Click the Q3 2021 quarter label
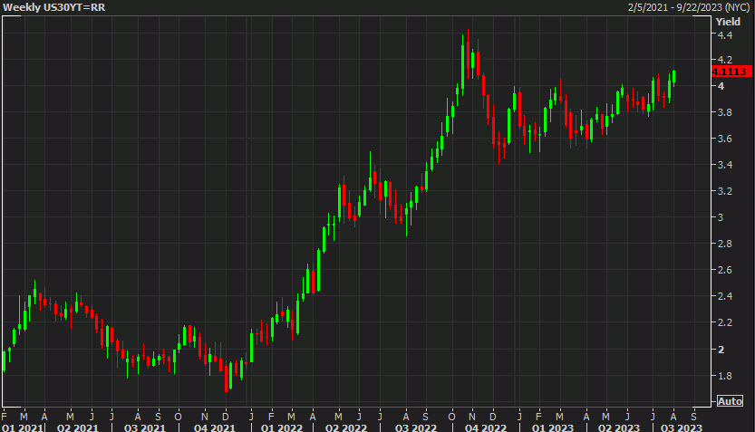 (x=144, y=427)
